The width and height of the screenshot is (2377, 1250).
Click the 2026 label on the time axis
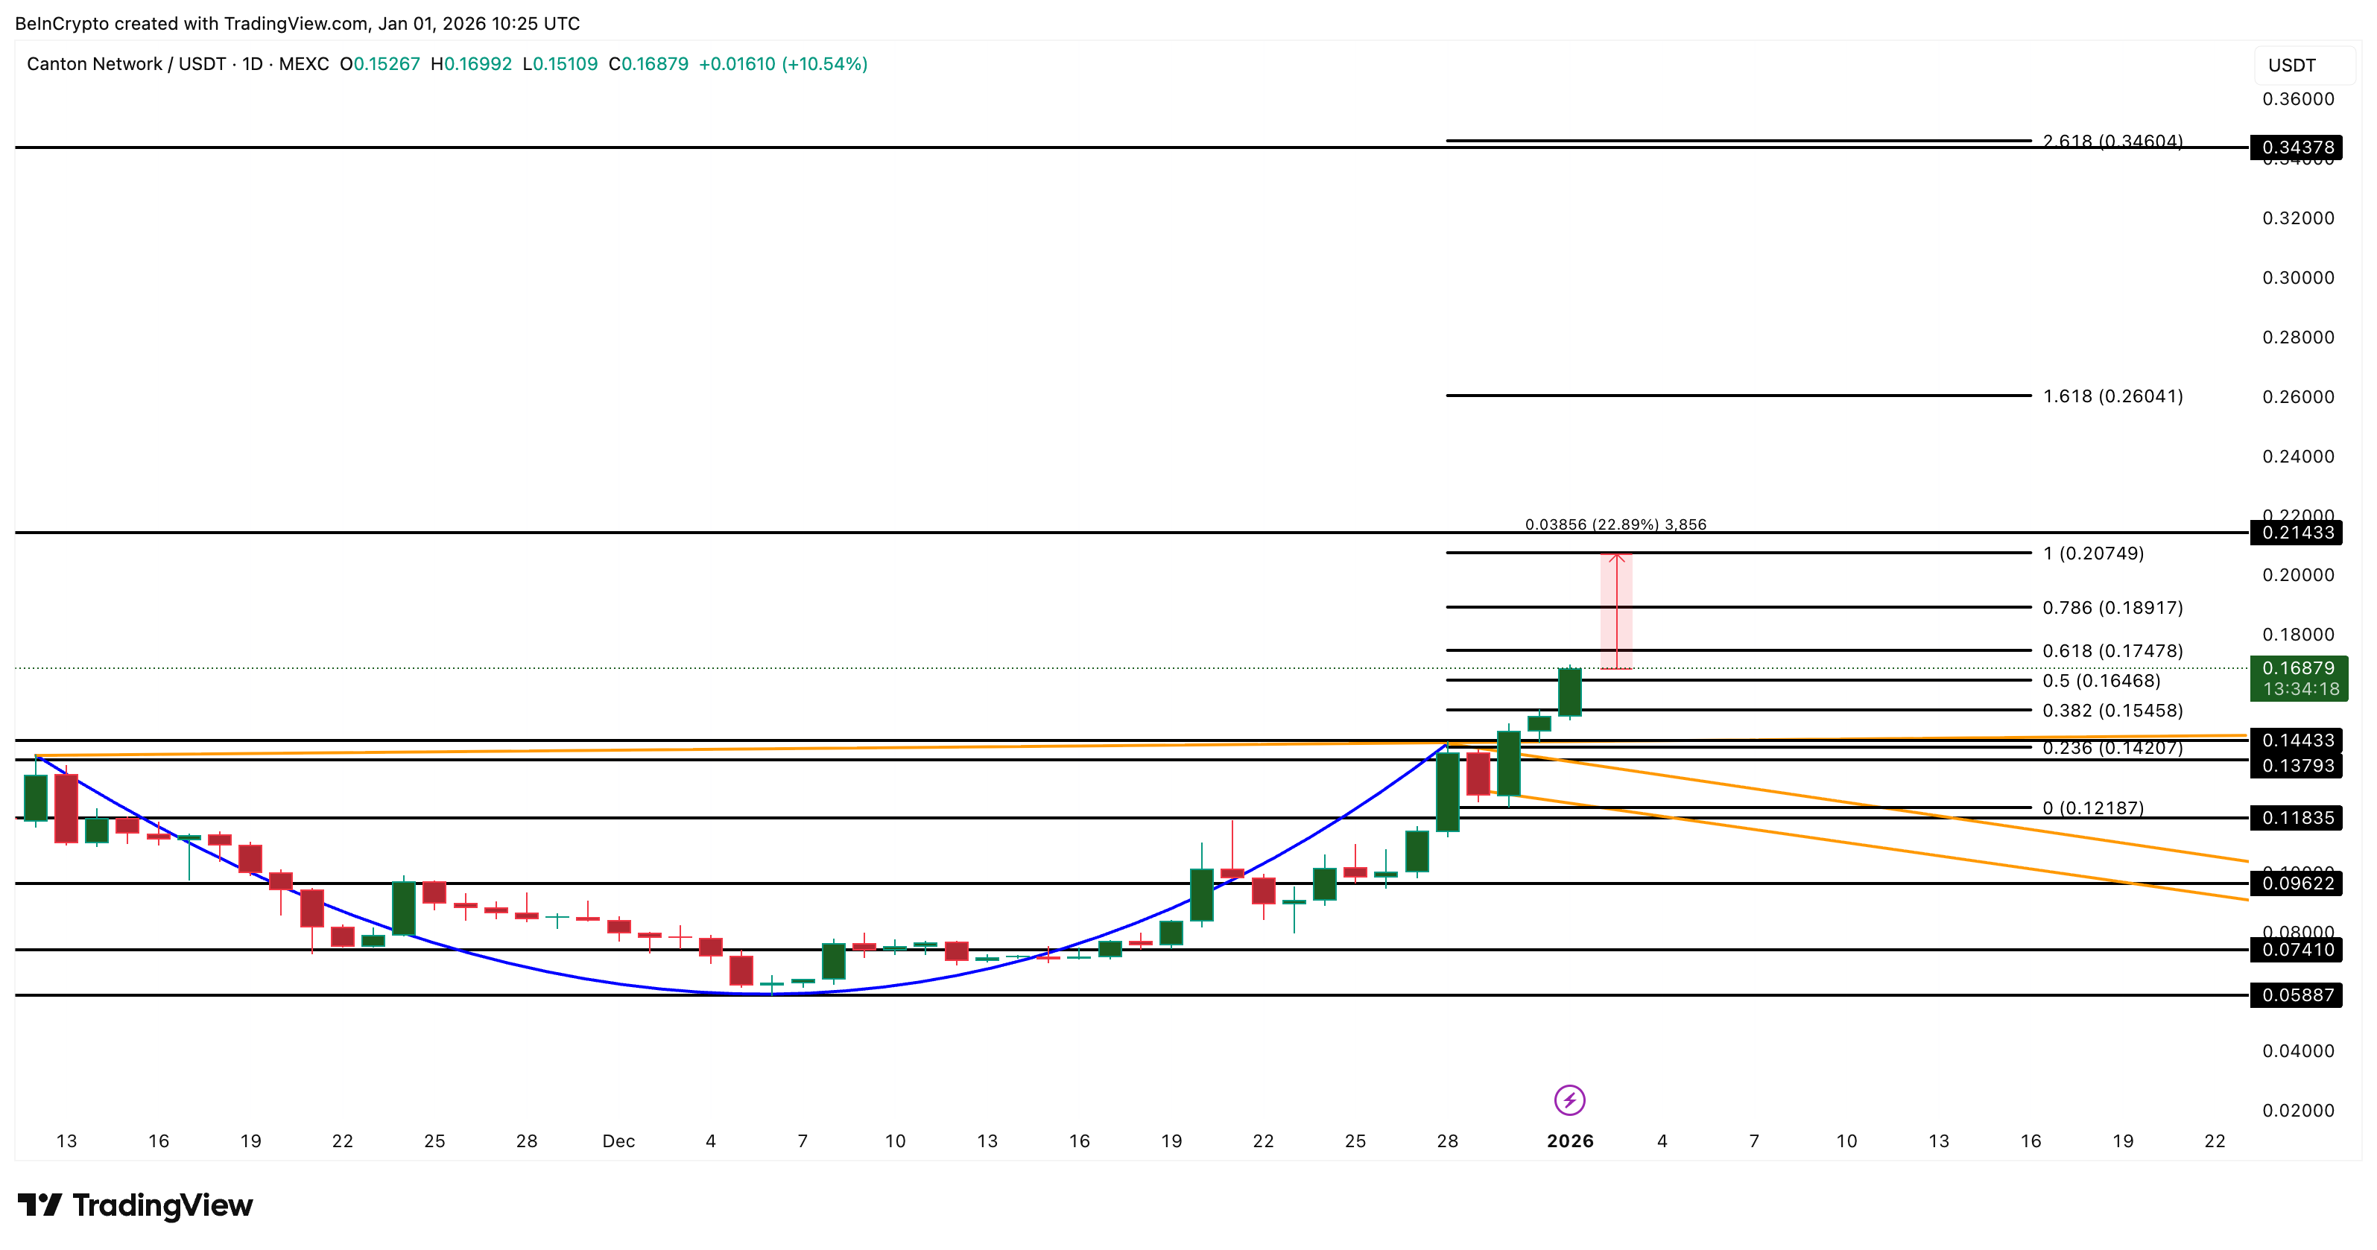(x=1572, y=1141)
